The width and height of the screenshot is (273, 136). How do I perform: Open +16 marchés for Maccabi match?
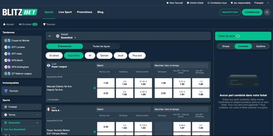point(52,100)
